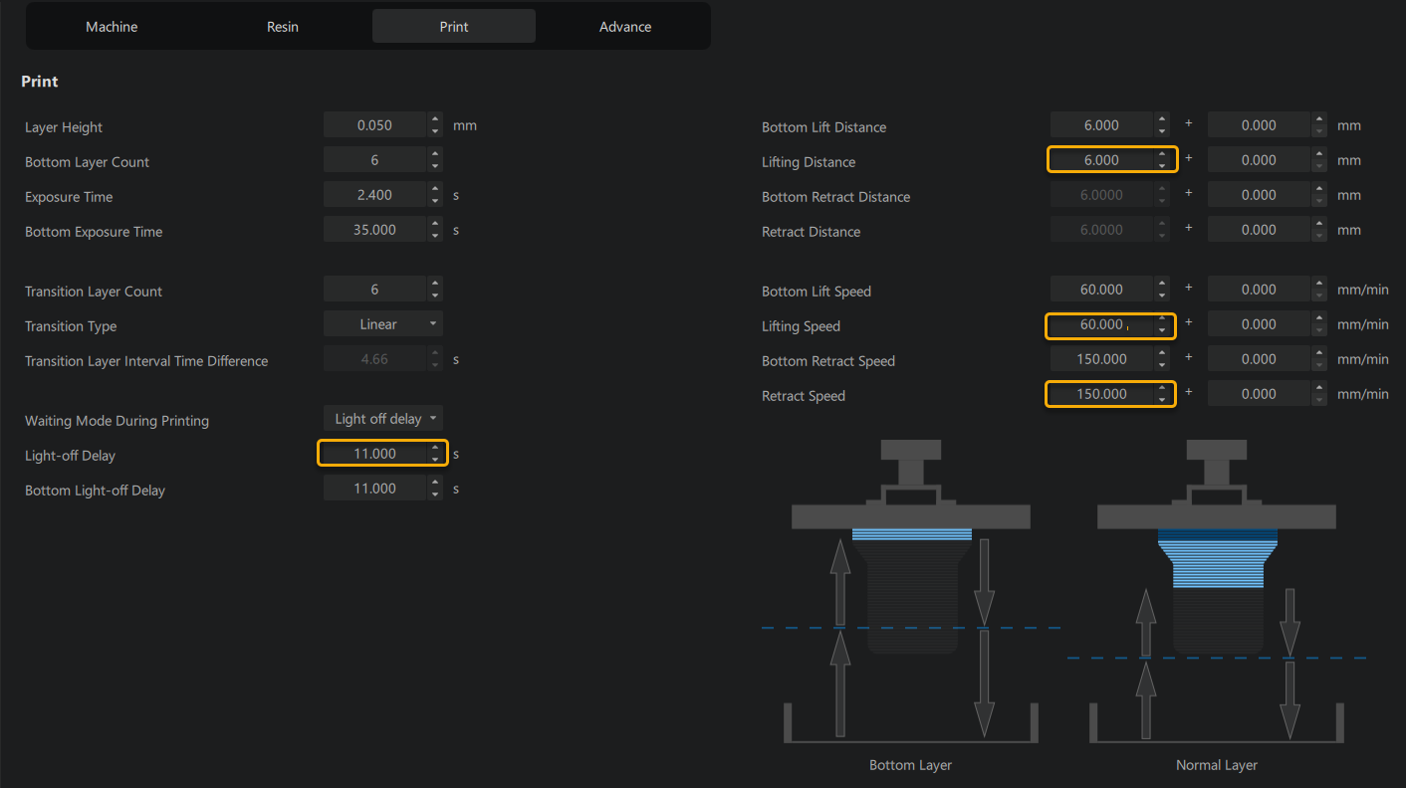Decrease Bottom Exposure Time using down stepper
Image resolution: width=1406 pixels, height=788 pixels.
tap(435, 236)
